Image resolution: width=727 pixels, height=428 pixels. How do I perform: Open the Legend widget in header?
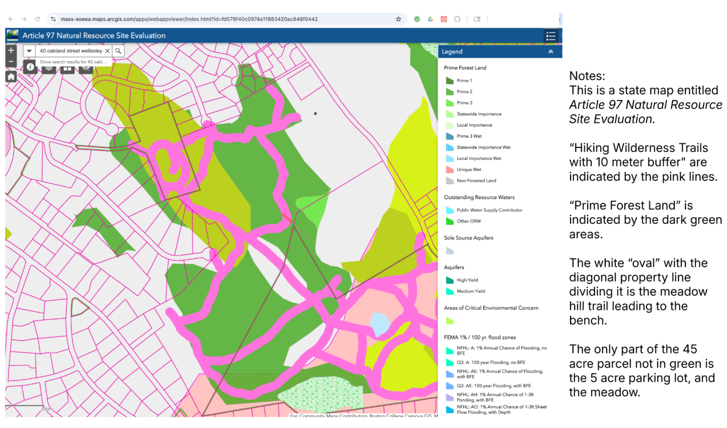tap(551, 36)
